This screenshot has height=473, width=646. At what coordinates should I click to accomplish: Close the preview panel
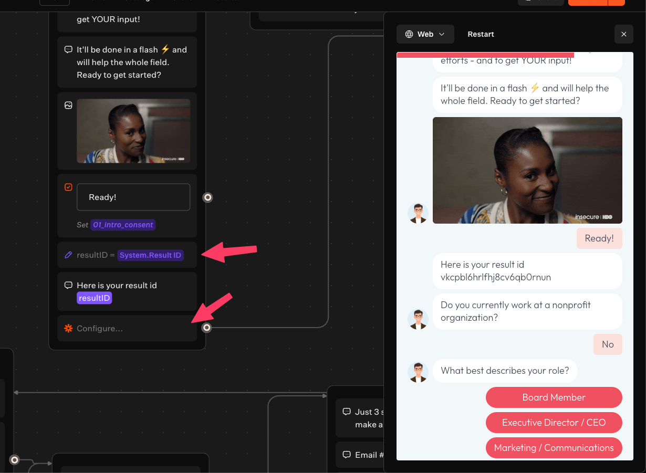(x=623, y=34)
